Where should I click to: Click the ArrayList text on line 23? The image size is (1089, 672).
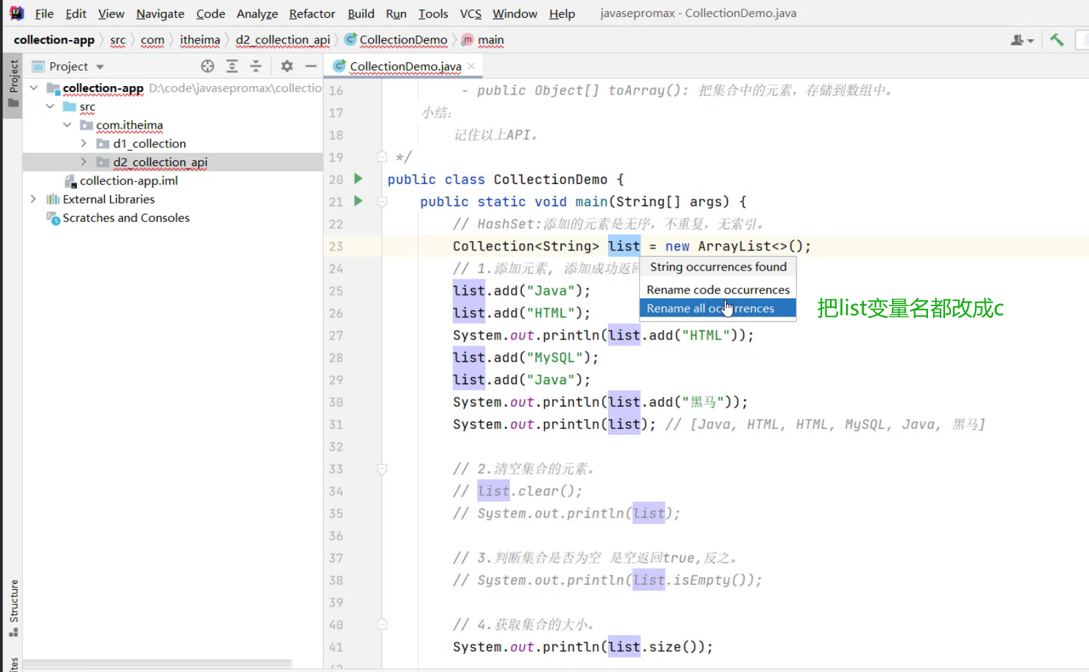click(734, 246)
